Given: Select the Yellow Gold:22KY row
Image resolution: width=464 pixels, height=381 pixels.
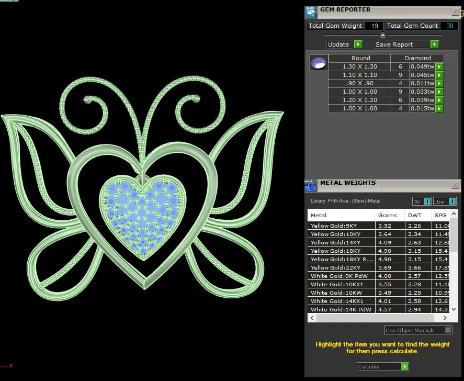Looking at the screenshot, I should (379, 267).
